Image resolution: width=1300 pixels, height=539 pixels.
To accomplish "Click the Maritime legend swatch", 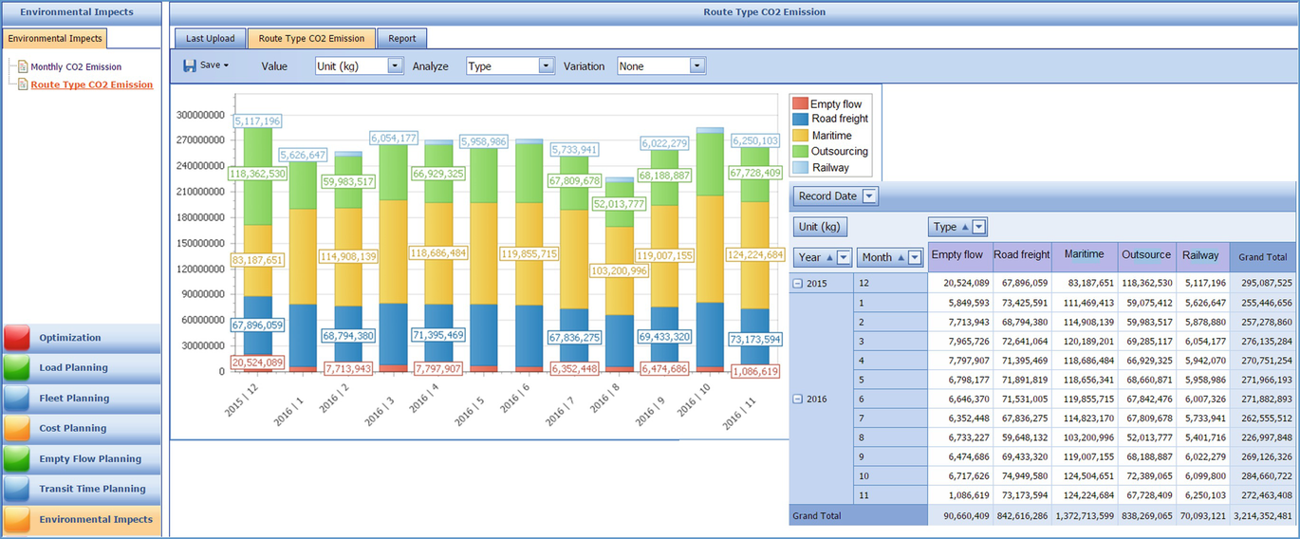I will click(x=800, y=136).
